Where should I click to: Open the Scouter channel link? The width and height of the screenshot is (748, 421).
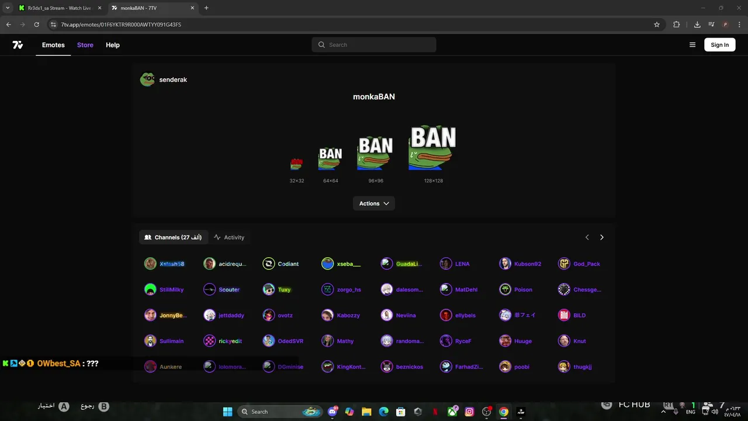coord(229,289)
